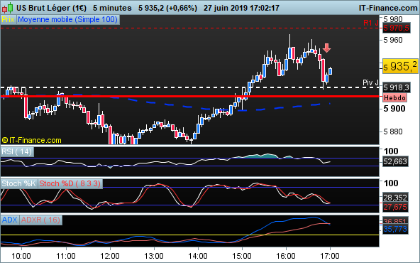Click the Stoch %K value 28,352
This screenshot has height=263, width=420.
[x=395, y=198]
